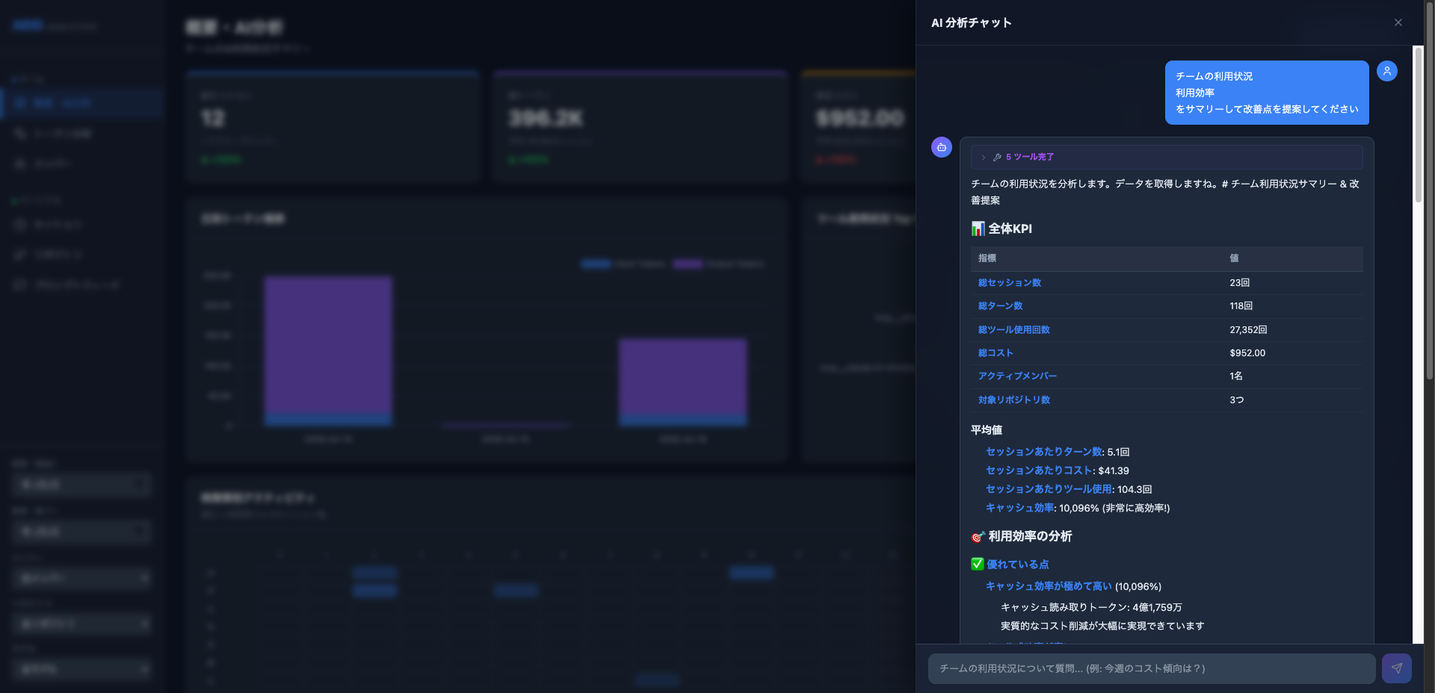The width and height of the screenshot is (1435, 693).
Task: Open the period filter dropdown in the sidebar
Action: (x=82, y=485)
